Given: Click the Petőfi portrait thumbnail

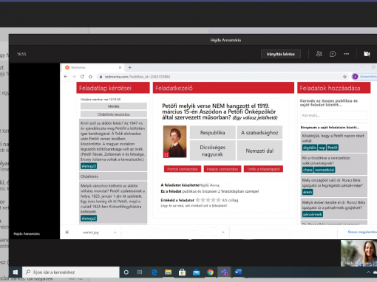Looking at the screenshot, I should (174, 142).
